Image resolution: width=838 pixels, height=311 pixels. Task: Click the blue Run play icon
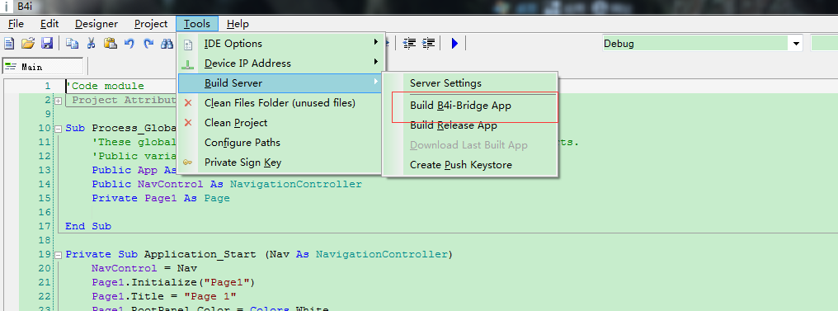(454, 43)
